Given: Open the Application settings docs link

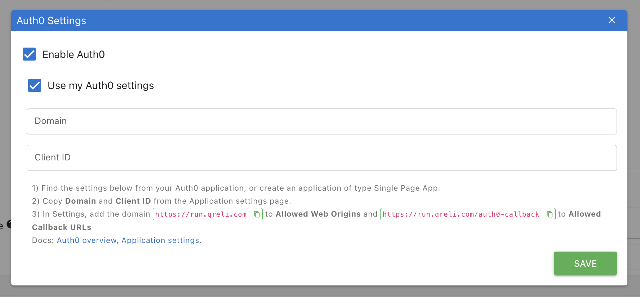Looking at the screenshot, I should [x=160, y=240].
